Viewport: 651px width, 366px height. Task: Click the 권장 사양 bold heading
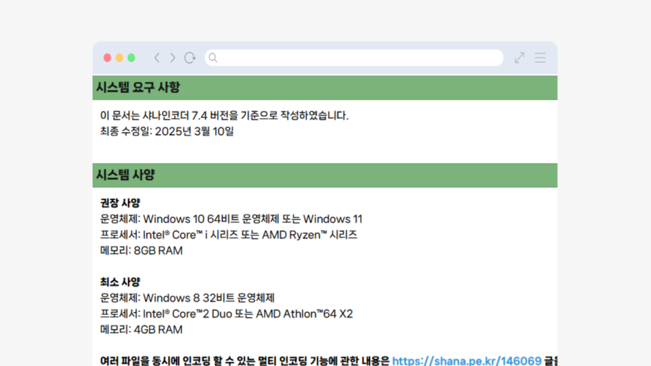[x=120, y=203]
